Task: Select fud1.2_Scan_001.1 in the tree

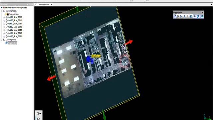Action: pyautogui.click(x=15, y=20)
